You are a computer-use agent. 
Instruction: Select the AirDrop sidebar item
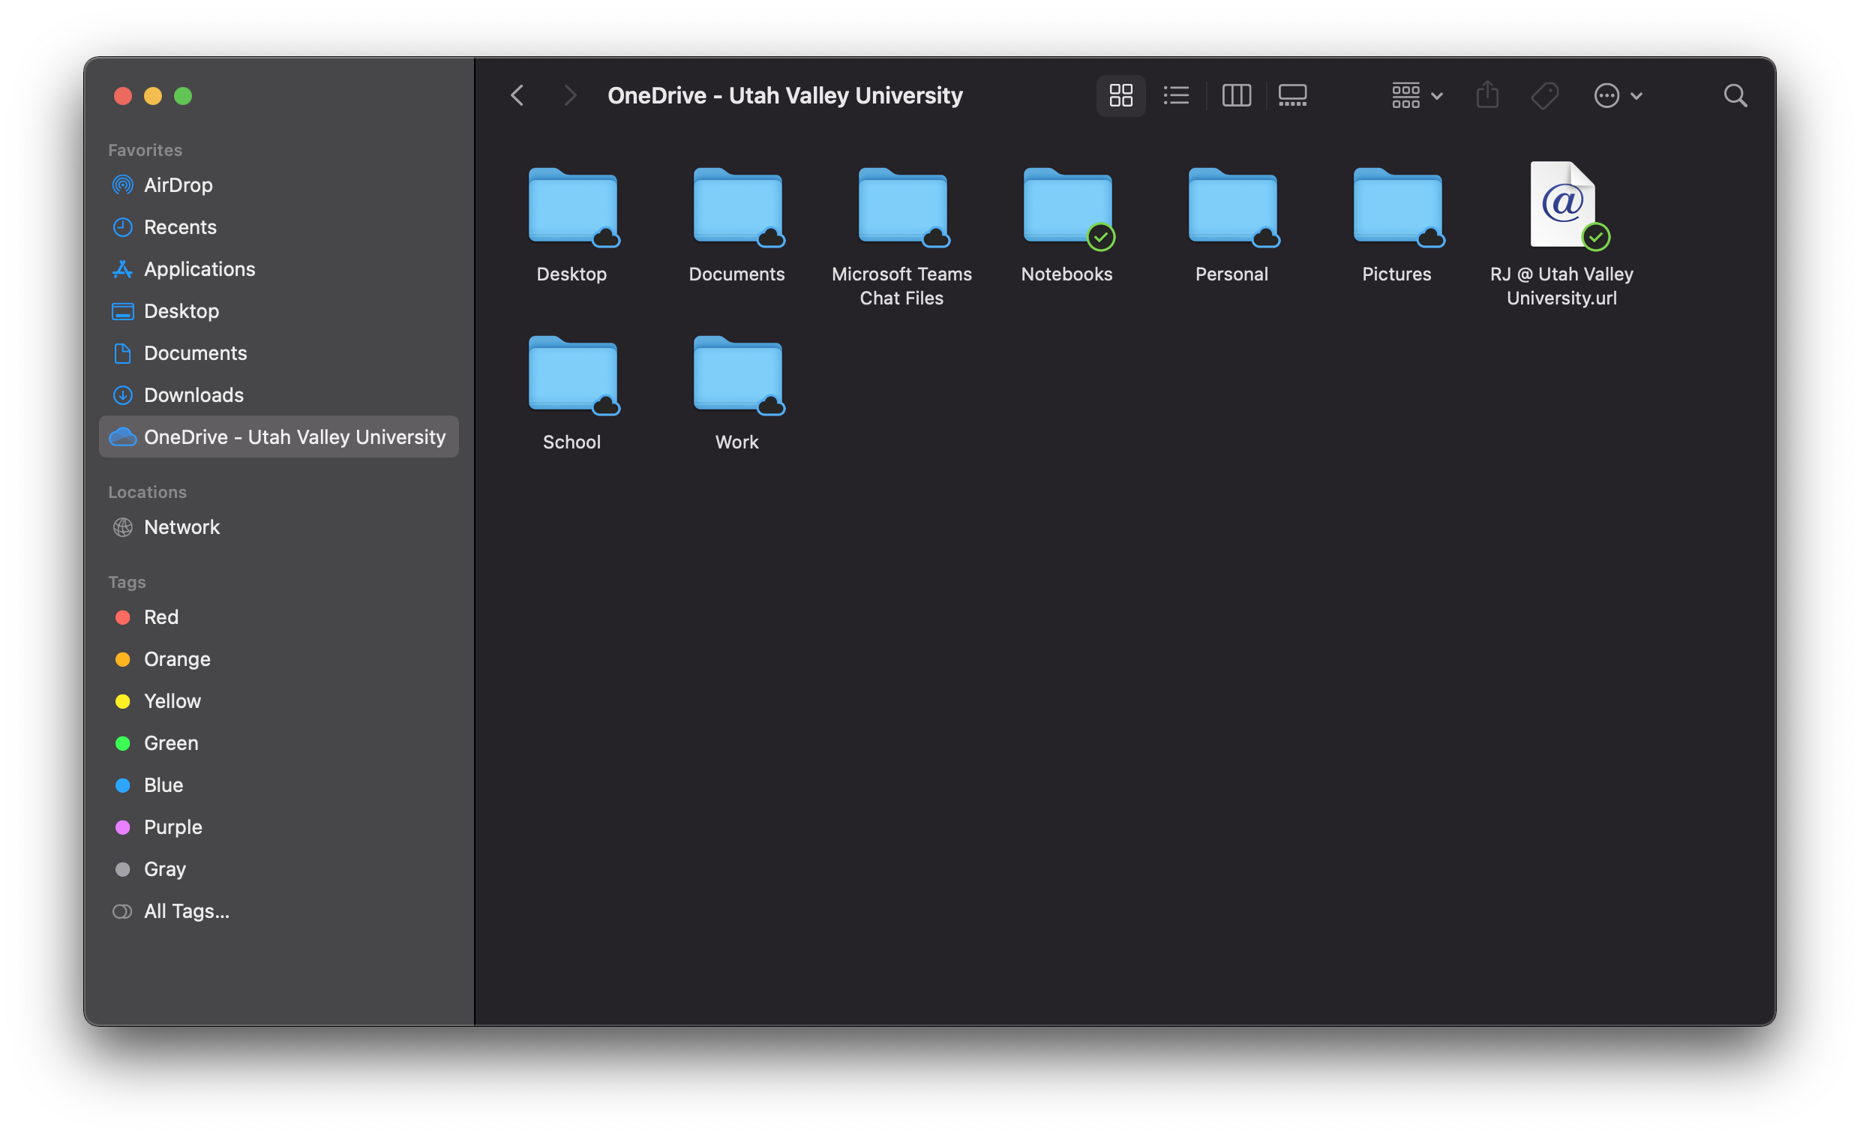pyautogui.click(x=177, y=184)
